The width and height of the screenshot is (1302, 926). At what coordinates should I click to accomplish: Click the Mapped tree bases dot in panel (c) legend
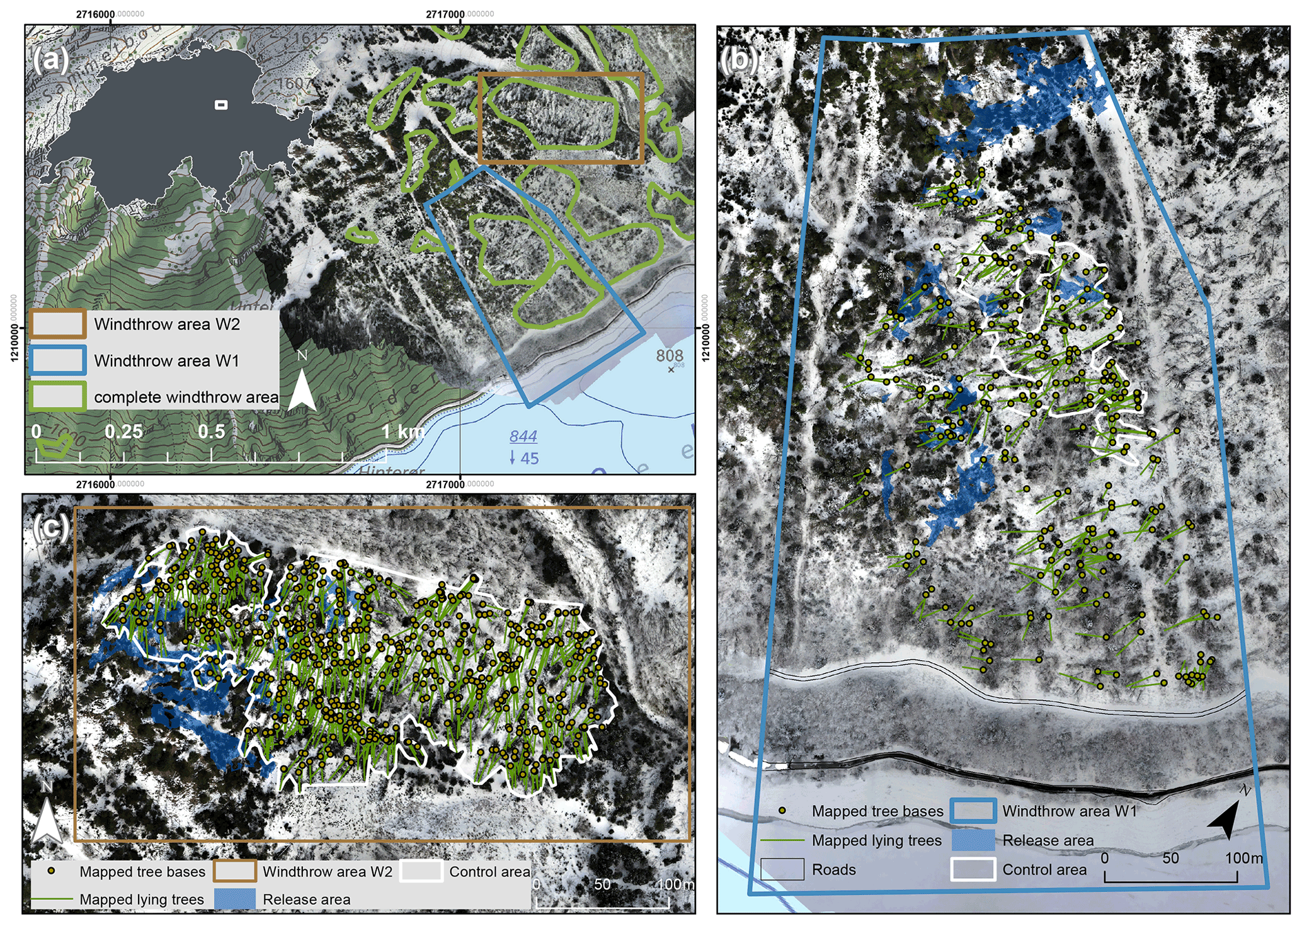pyautogui.click(x=52, y=871)
